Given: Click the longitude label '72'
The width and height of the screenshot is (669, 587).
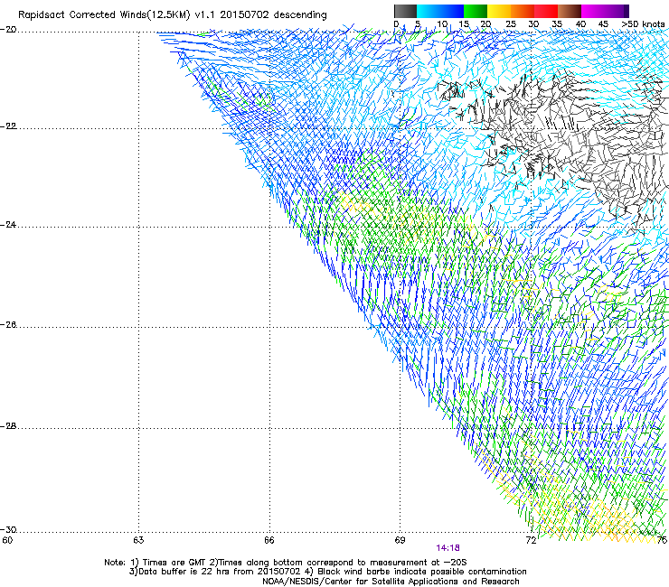Looking at the screenshot, I should [531, 541].
